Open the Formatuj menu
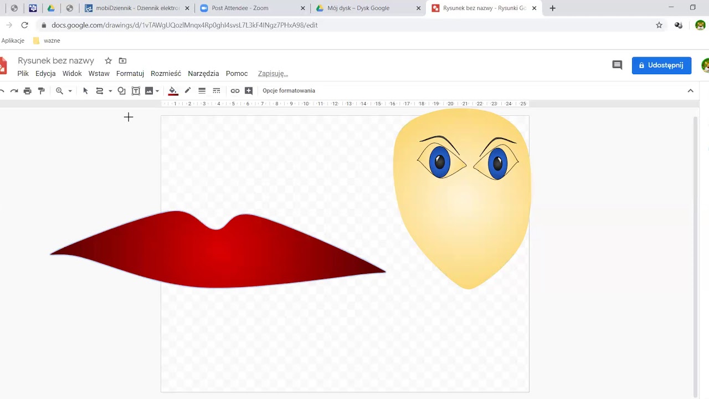The image size is (709, 399). coord(130,74)
